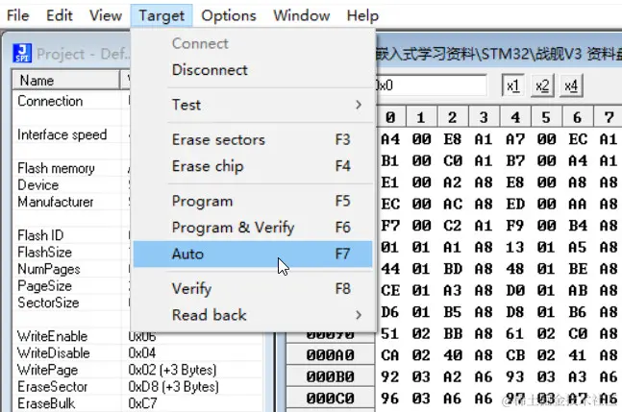The height and width of the screenshot is (412, 622).
Task: Select the x4 display width button
Action: pyautogui.click(x=571, y=85)
